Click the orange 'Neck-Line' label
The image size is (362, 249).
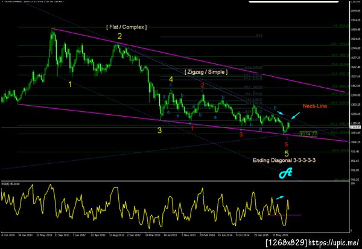coord(315,106)
